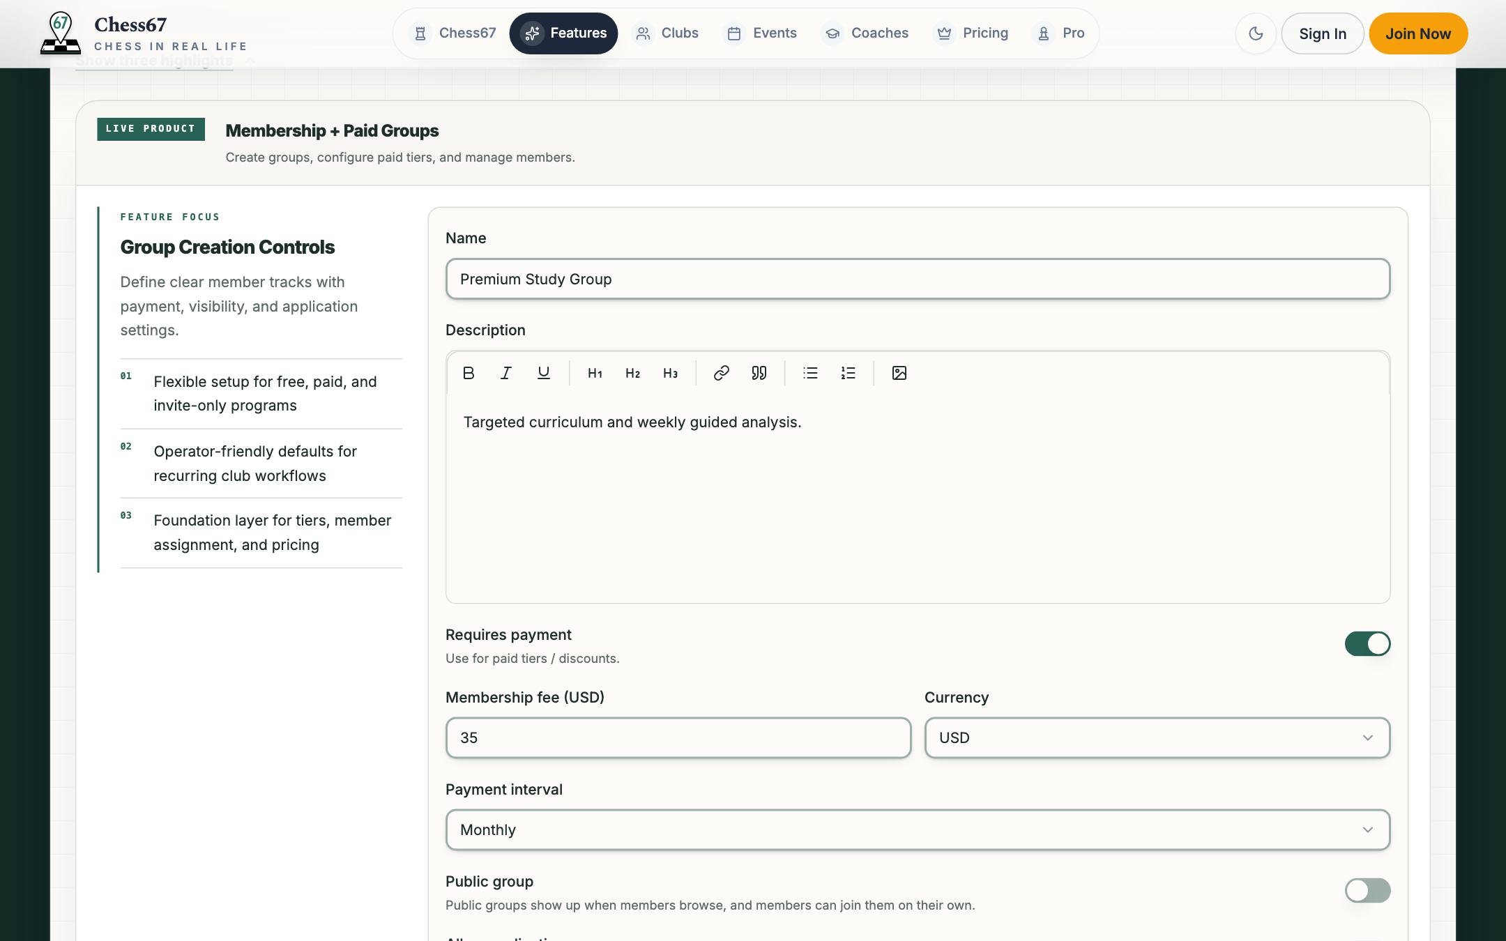Click the Name field with Premium Study Group
Image resolution: width=1506 pixels, height=941 pixels.
tap(918, 279)
